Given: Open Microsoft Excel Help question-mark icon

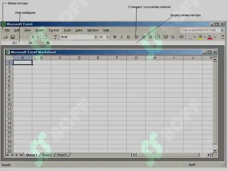Looking at the screenshot, I should [45, 37].
